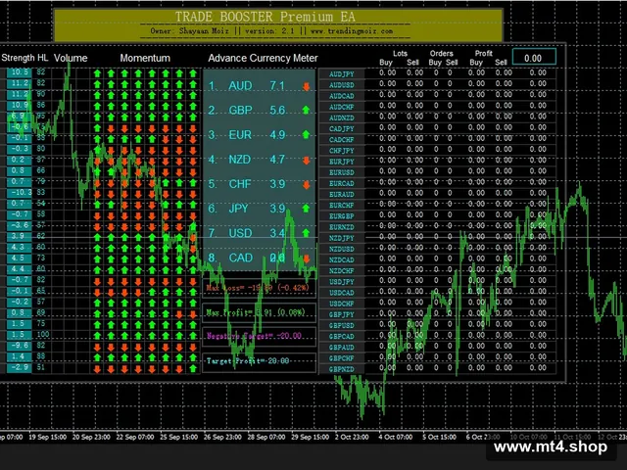
Task: Select the NZDCAD pair button
Action: coord(342,259)
